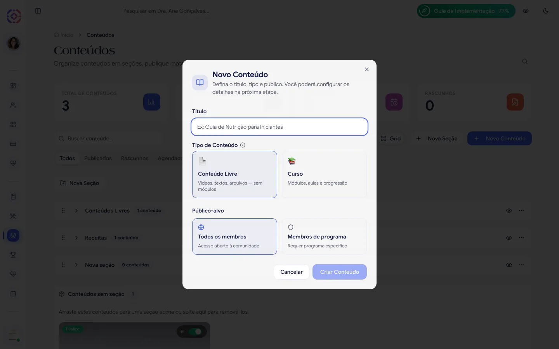Open the Conteúdos layers icon in sidebar
The width and height of the screenshot is (559, 349).
pos(13,235)
